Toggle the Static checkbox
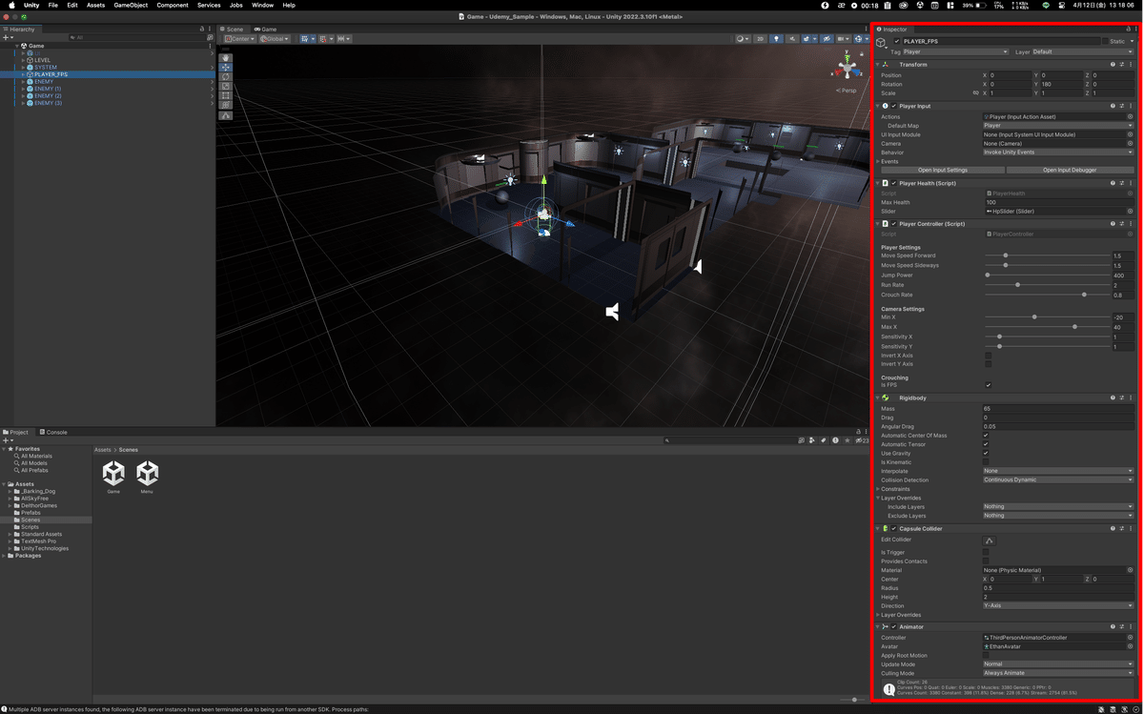The image size is (1144, 714). pos(1105,42)
